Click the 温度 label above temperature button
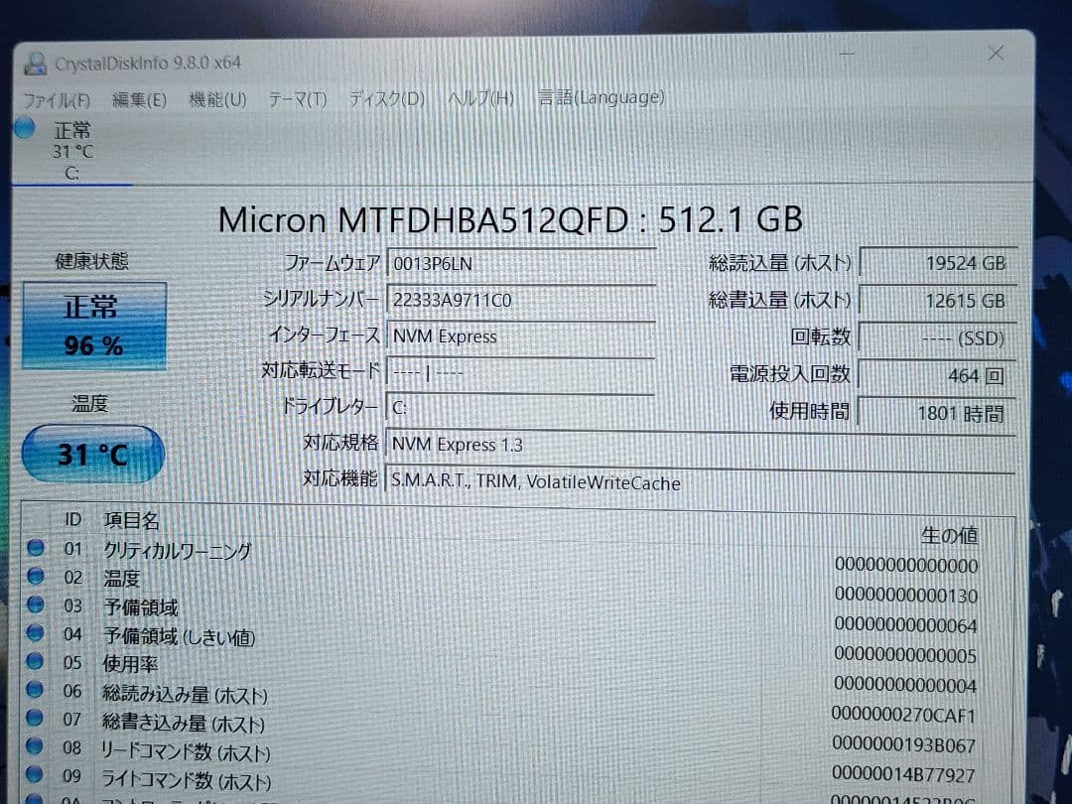The image size is (1072, 804). pos(90,403)
